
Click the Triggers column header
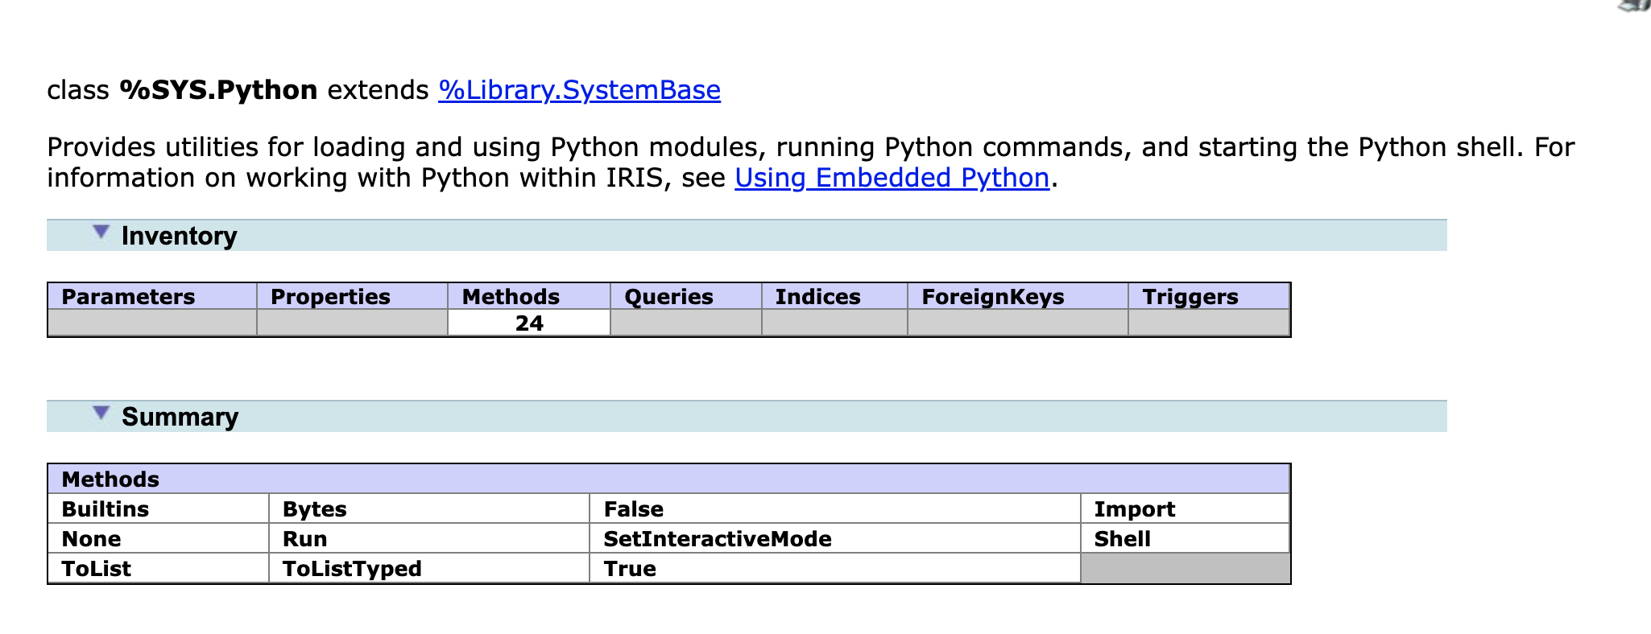click(1209, 296)
